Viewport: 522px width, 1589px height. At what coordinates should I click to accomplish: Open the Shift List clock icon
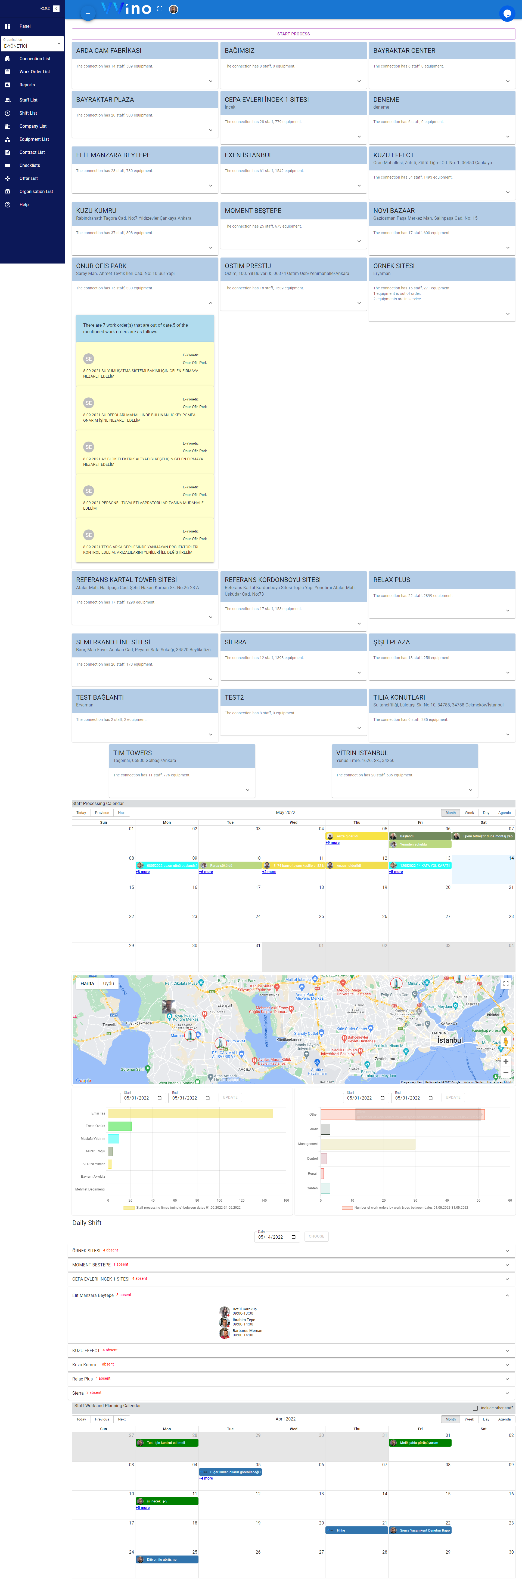pos(8,113)
